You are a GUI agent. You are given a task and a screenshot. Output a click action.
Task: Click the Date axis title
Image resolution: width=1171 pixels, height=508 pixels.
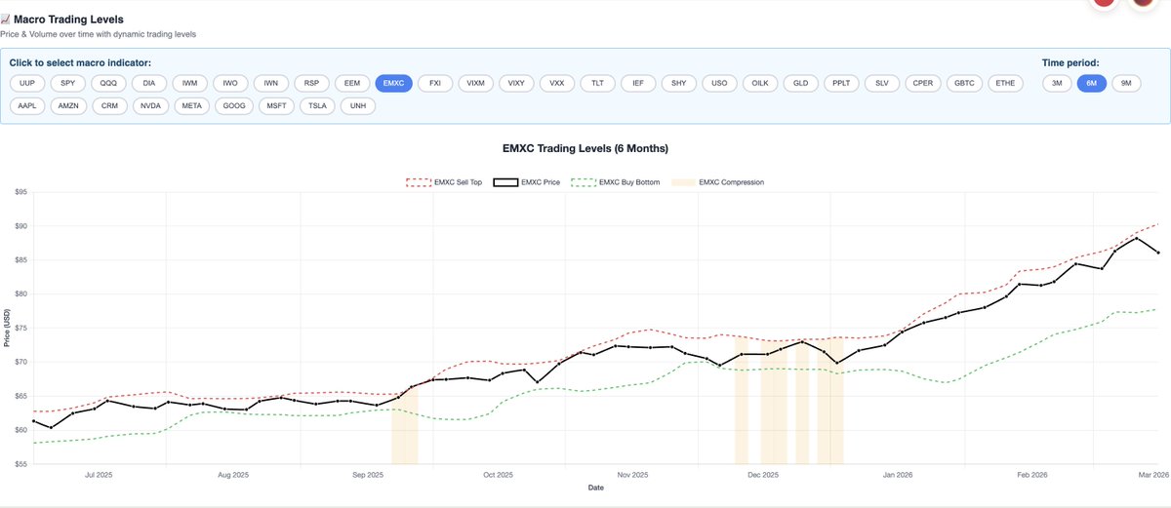coord(595,488)
